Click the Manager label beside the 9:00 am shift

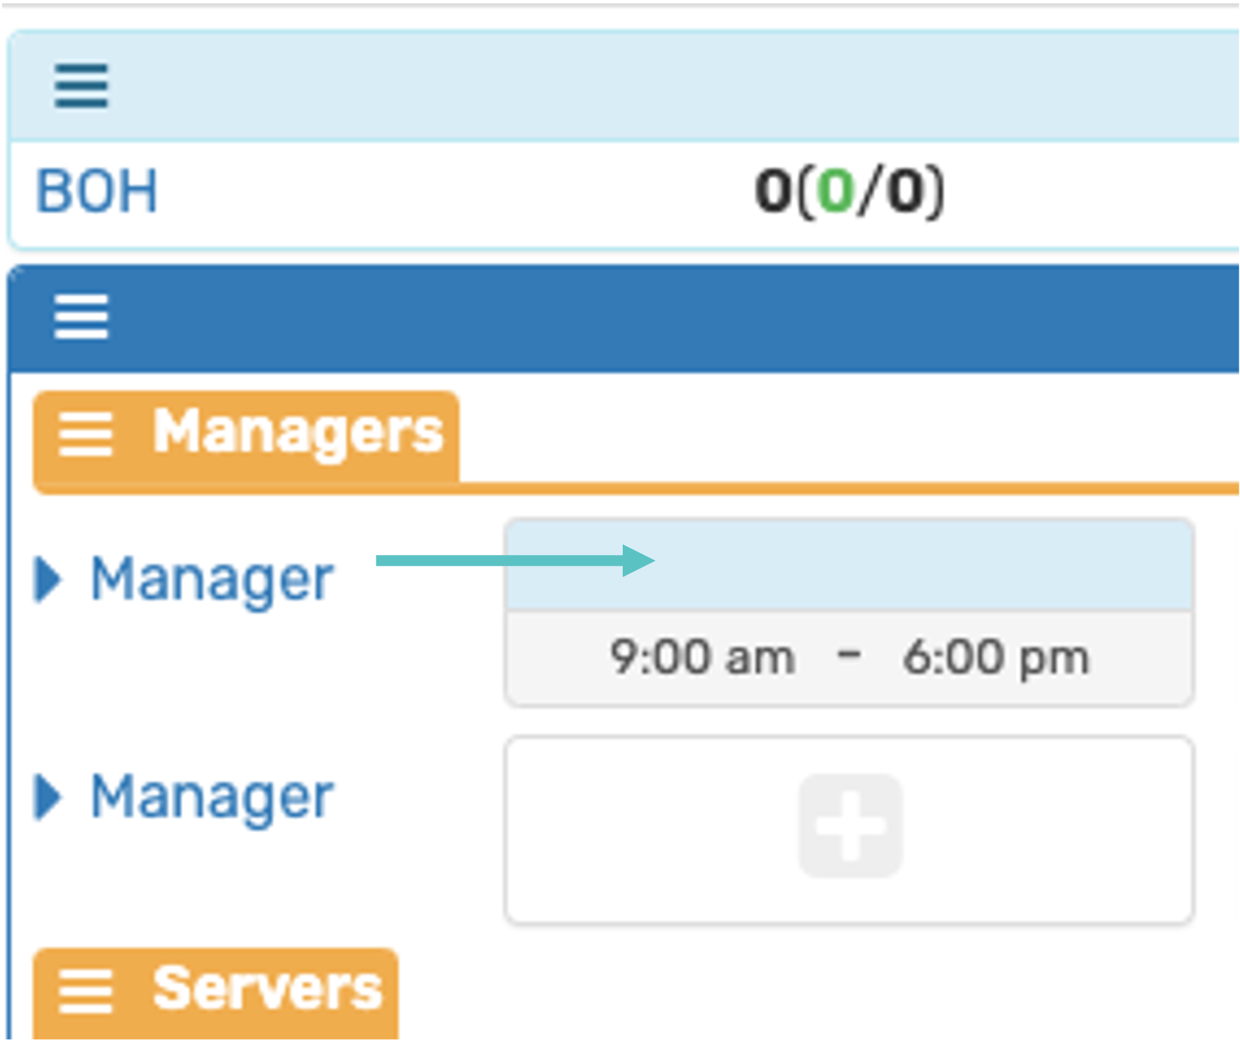click(x=211, y=580)
